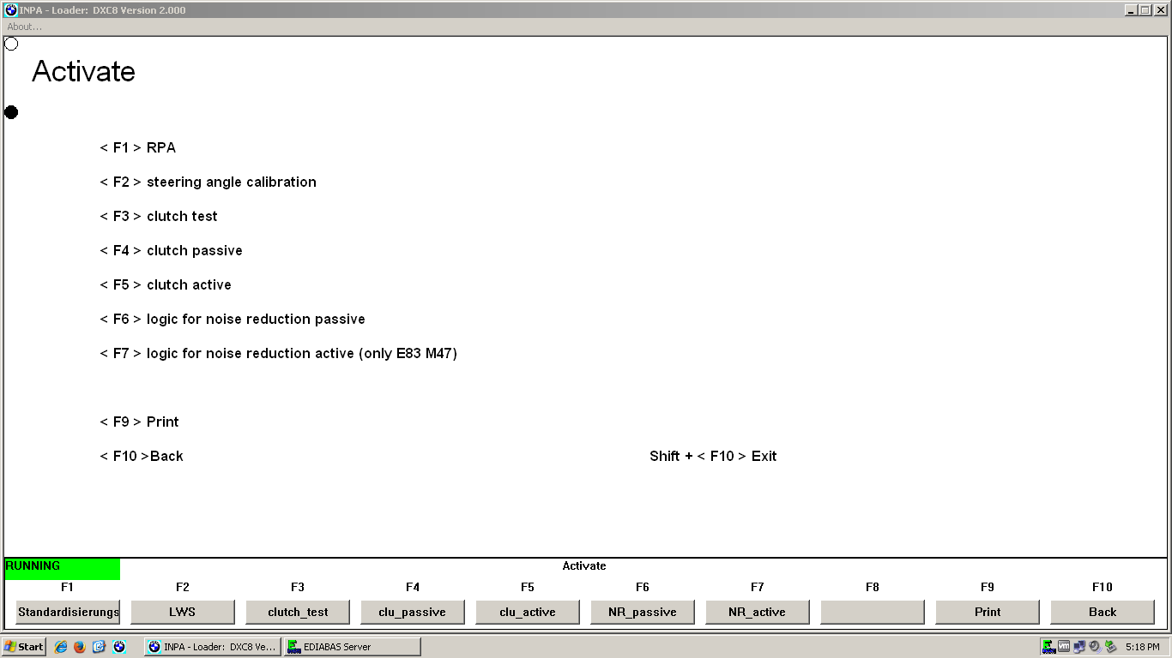This screenshot has width=1172, height=658.
Task: Click the LWS steering angle button
Action: click(182, 612)
